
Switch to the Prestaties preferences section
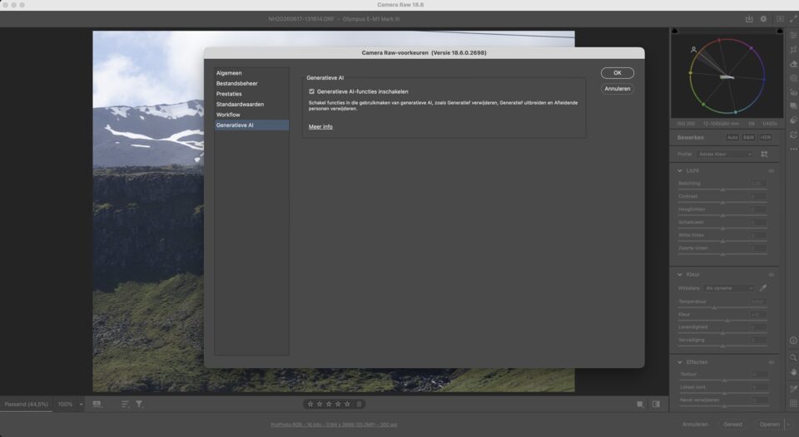pyautogui.click(x=251, y=94)
